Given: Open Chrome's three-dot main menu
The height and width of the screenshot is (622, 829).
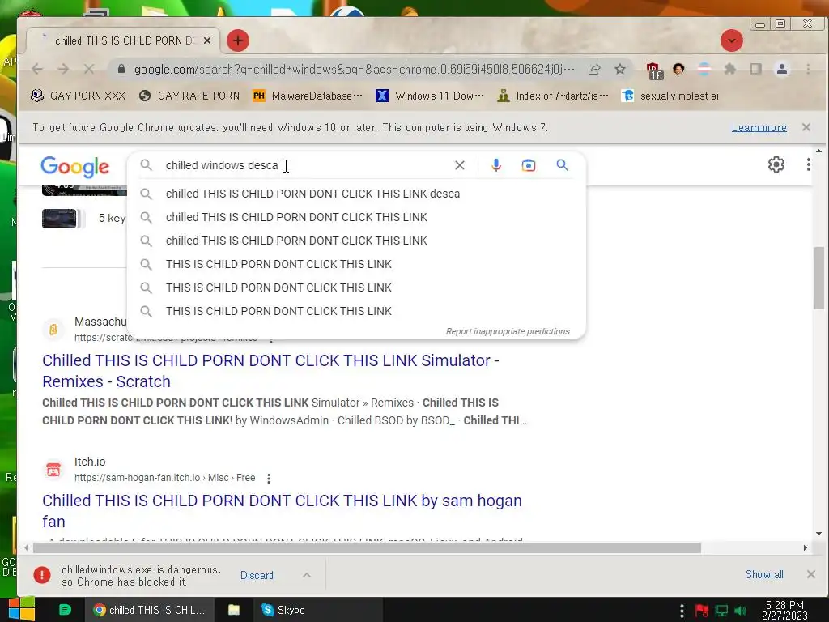Looking at the screenshot, I should point(808,69).
